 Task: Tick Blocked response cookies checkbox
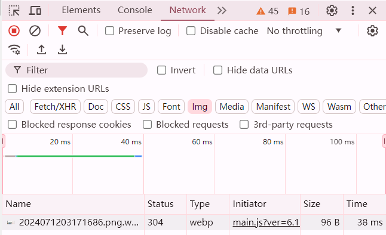point(12,125)
